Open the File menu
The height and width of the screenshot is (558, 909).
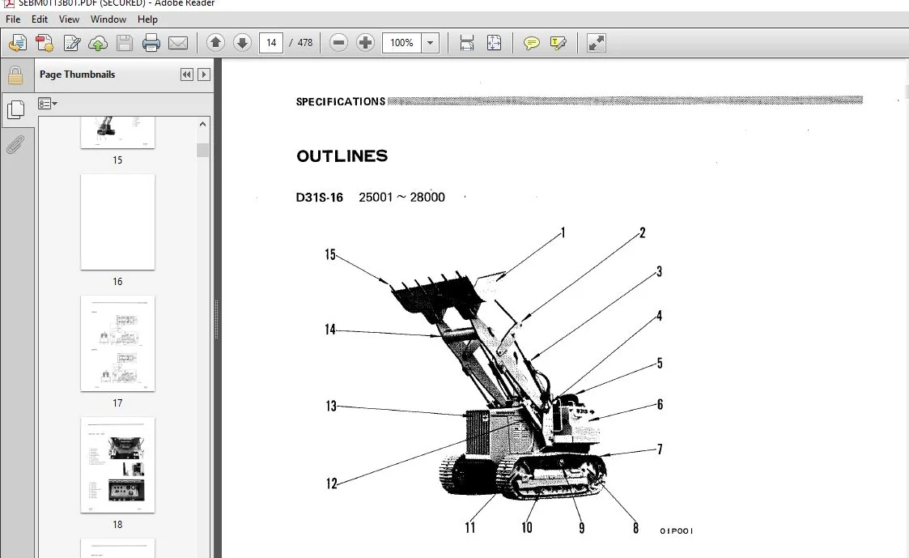coord(13,19)
